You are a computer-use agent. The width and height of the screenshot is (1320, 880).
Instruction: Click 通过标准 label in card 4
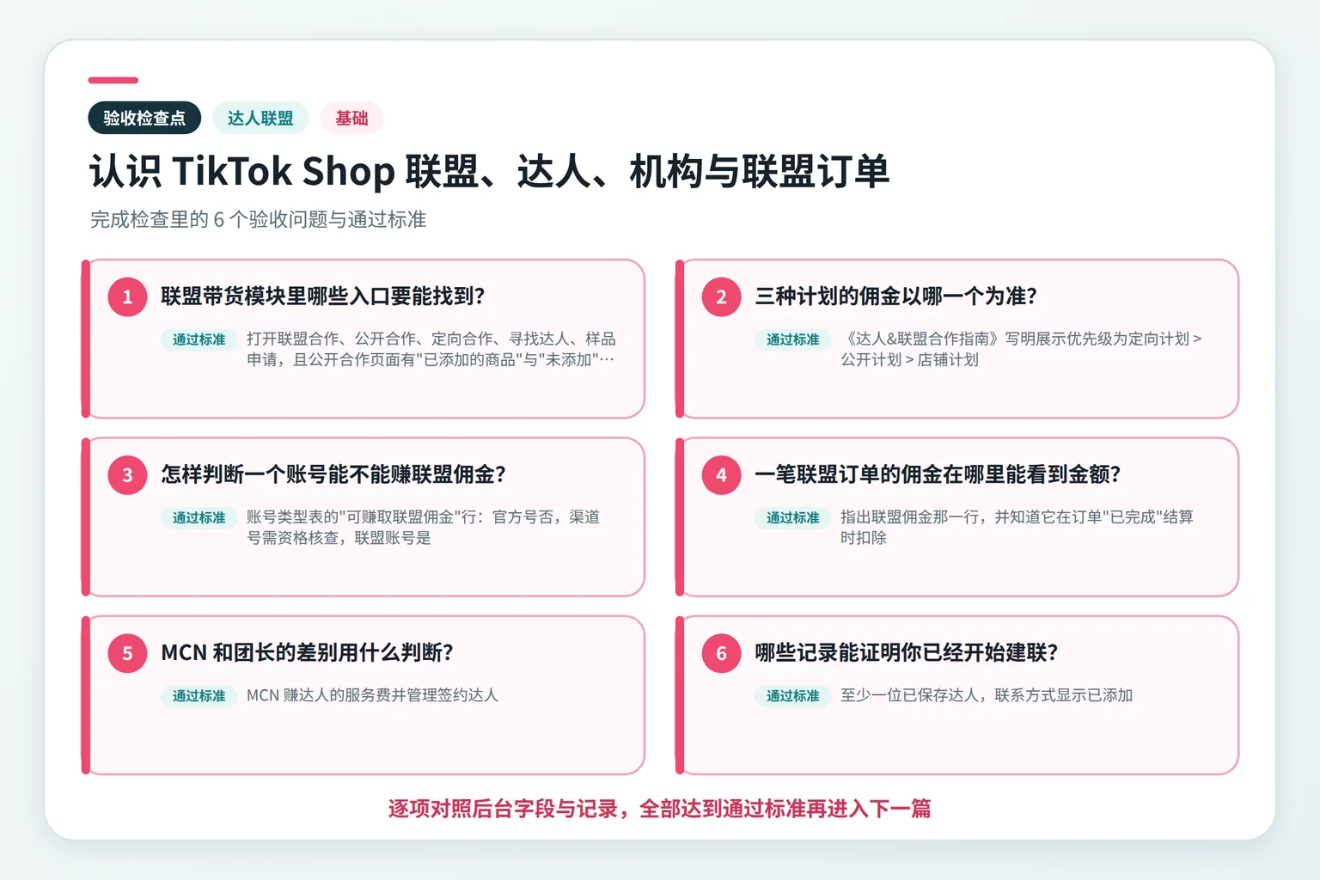point(792,517)
